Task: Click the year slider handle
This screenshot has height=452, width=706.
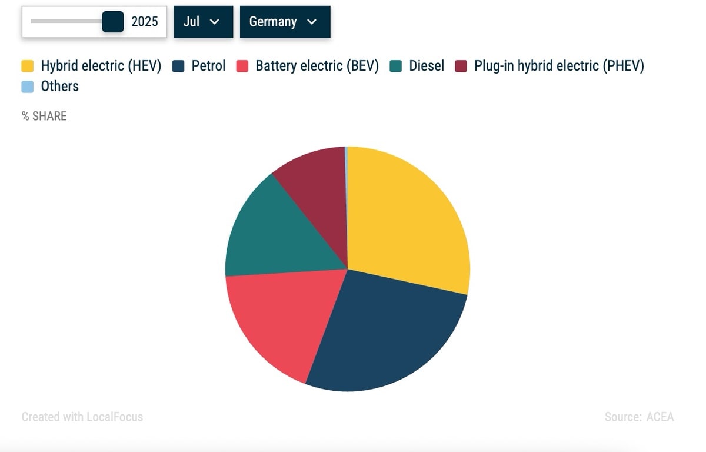Action: [x=112, y=22]
